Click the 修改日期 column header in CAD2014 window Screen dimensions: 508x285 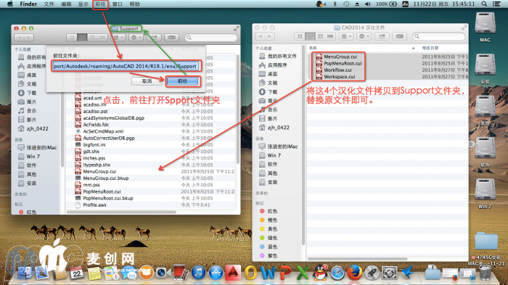[430, 48]
